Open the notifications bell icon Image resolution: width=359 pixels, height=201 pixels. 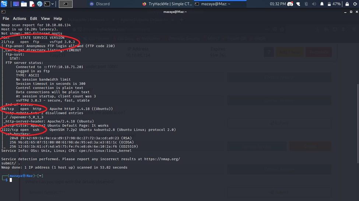322,4
